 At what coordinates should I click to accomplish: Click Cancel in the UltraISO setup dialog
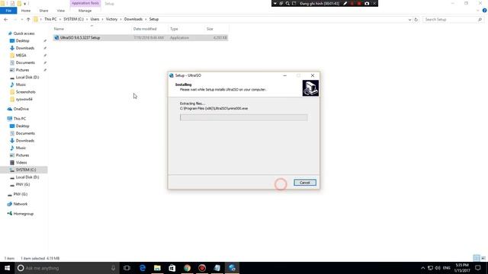click(305, 183)
